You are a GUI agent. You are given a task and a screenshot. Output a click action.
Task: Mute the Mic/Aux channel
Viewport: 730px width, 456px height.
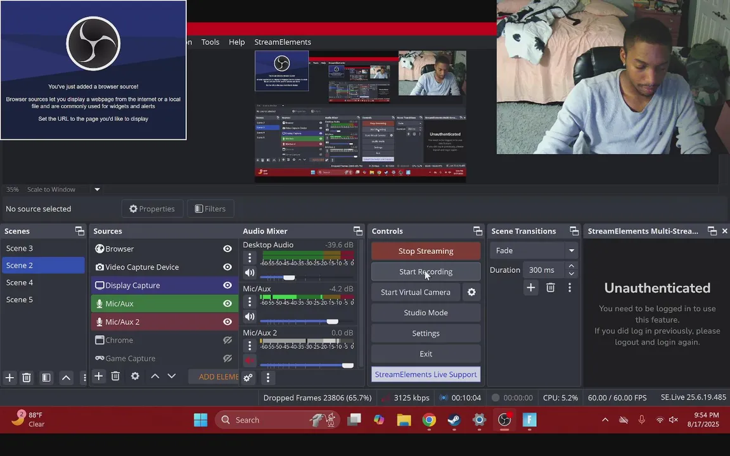[250, 317]
